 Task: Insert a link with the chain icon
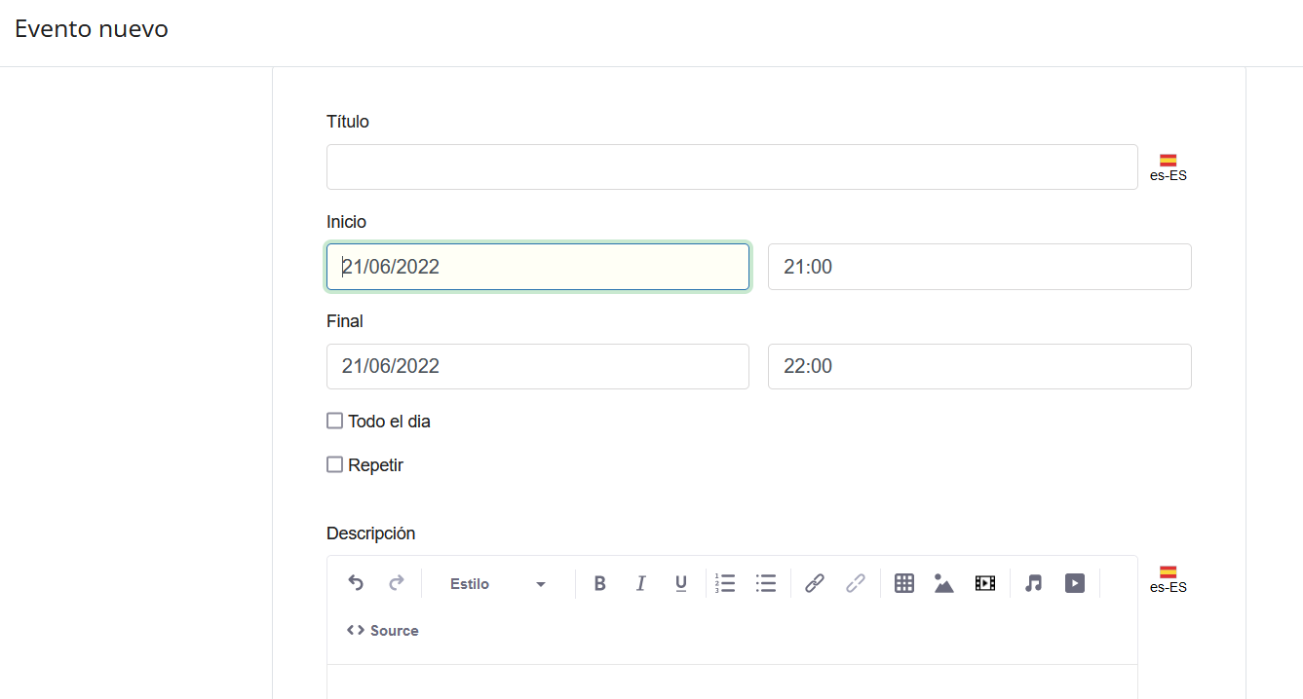(815, 583)
